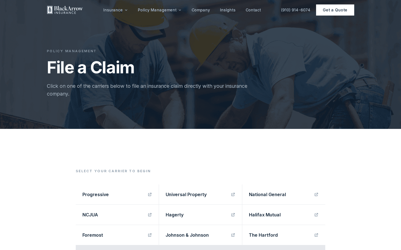The image size is (401, 250).
Task: Go to the Contact page
Action: [253, 10]
